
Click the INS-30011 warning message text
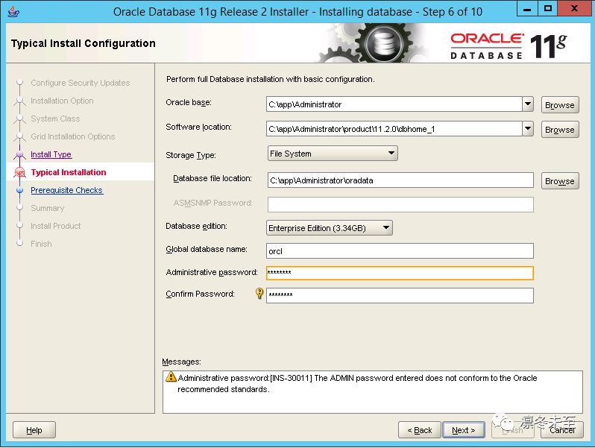[x=357, y=383]
